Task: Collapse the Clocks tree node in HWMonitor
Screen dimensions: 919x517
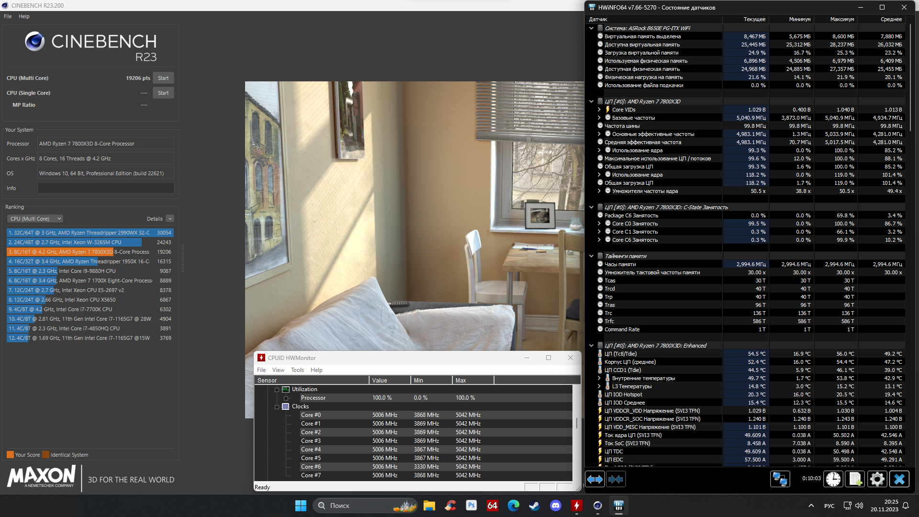Action: pyautogui.click(x=277, y=407)
